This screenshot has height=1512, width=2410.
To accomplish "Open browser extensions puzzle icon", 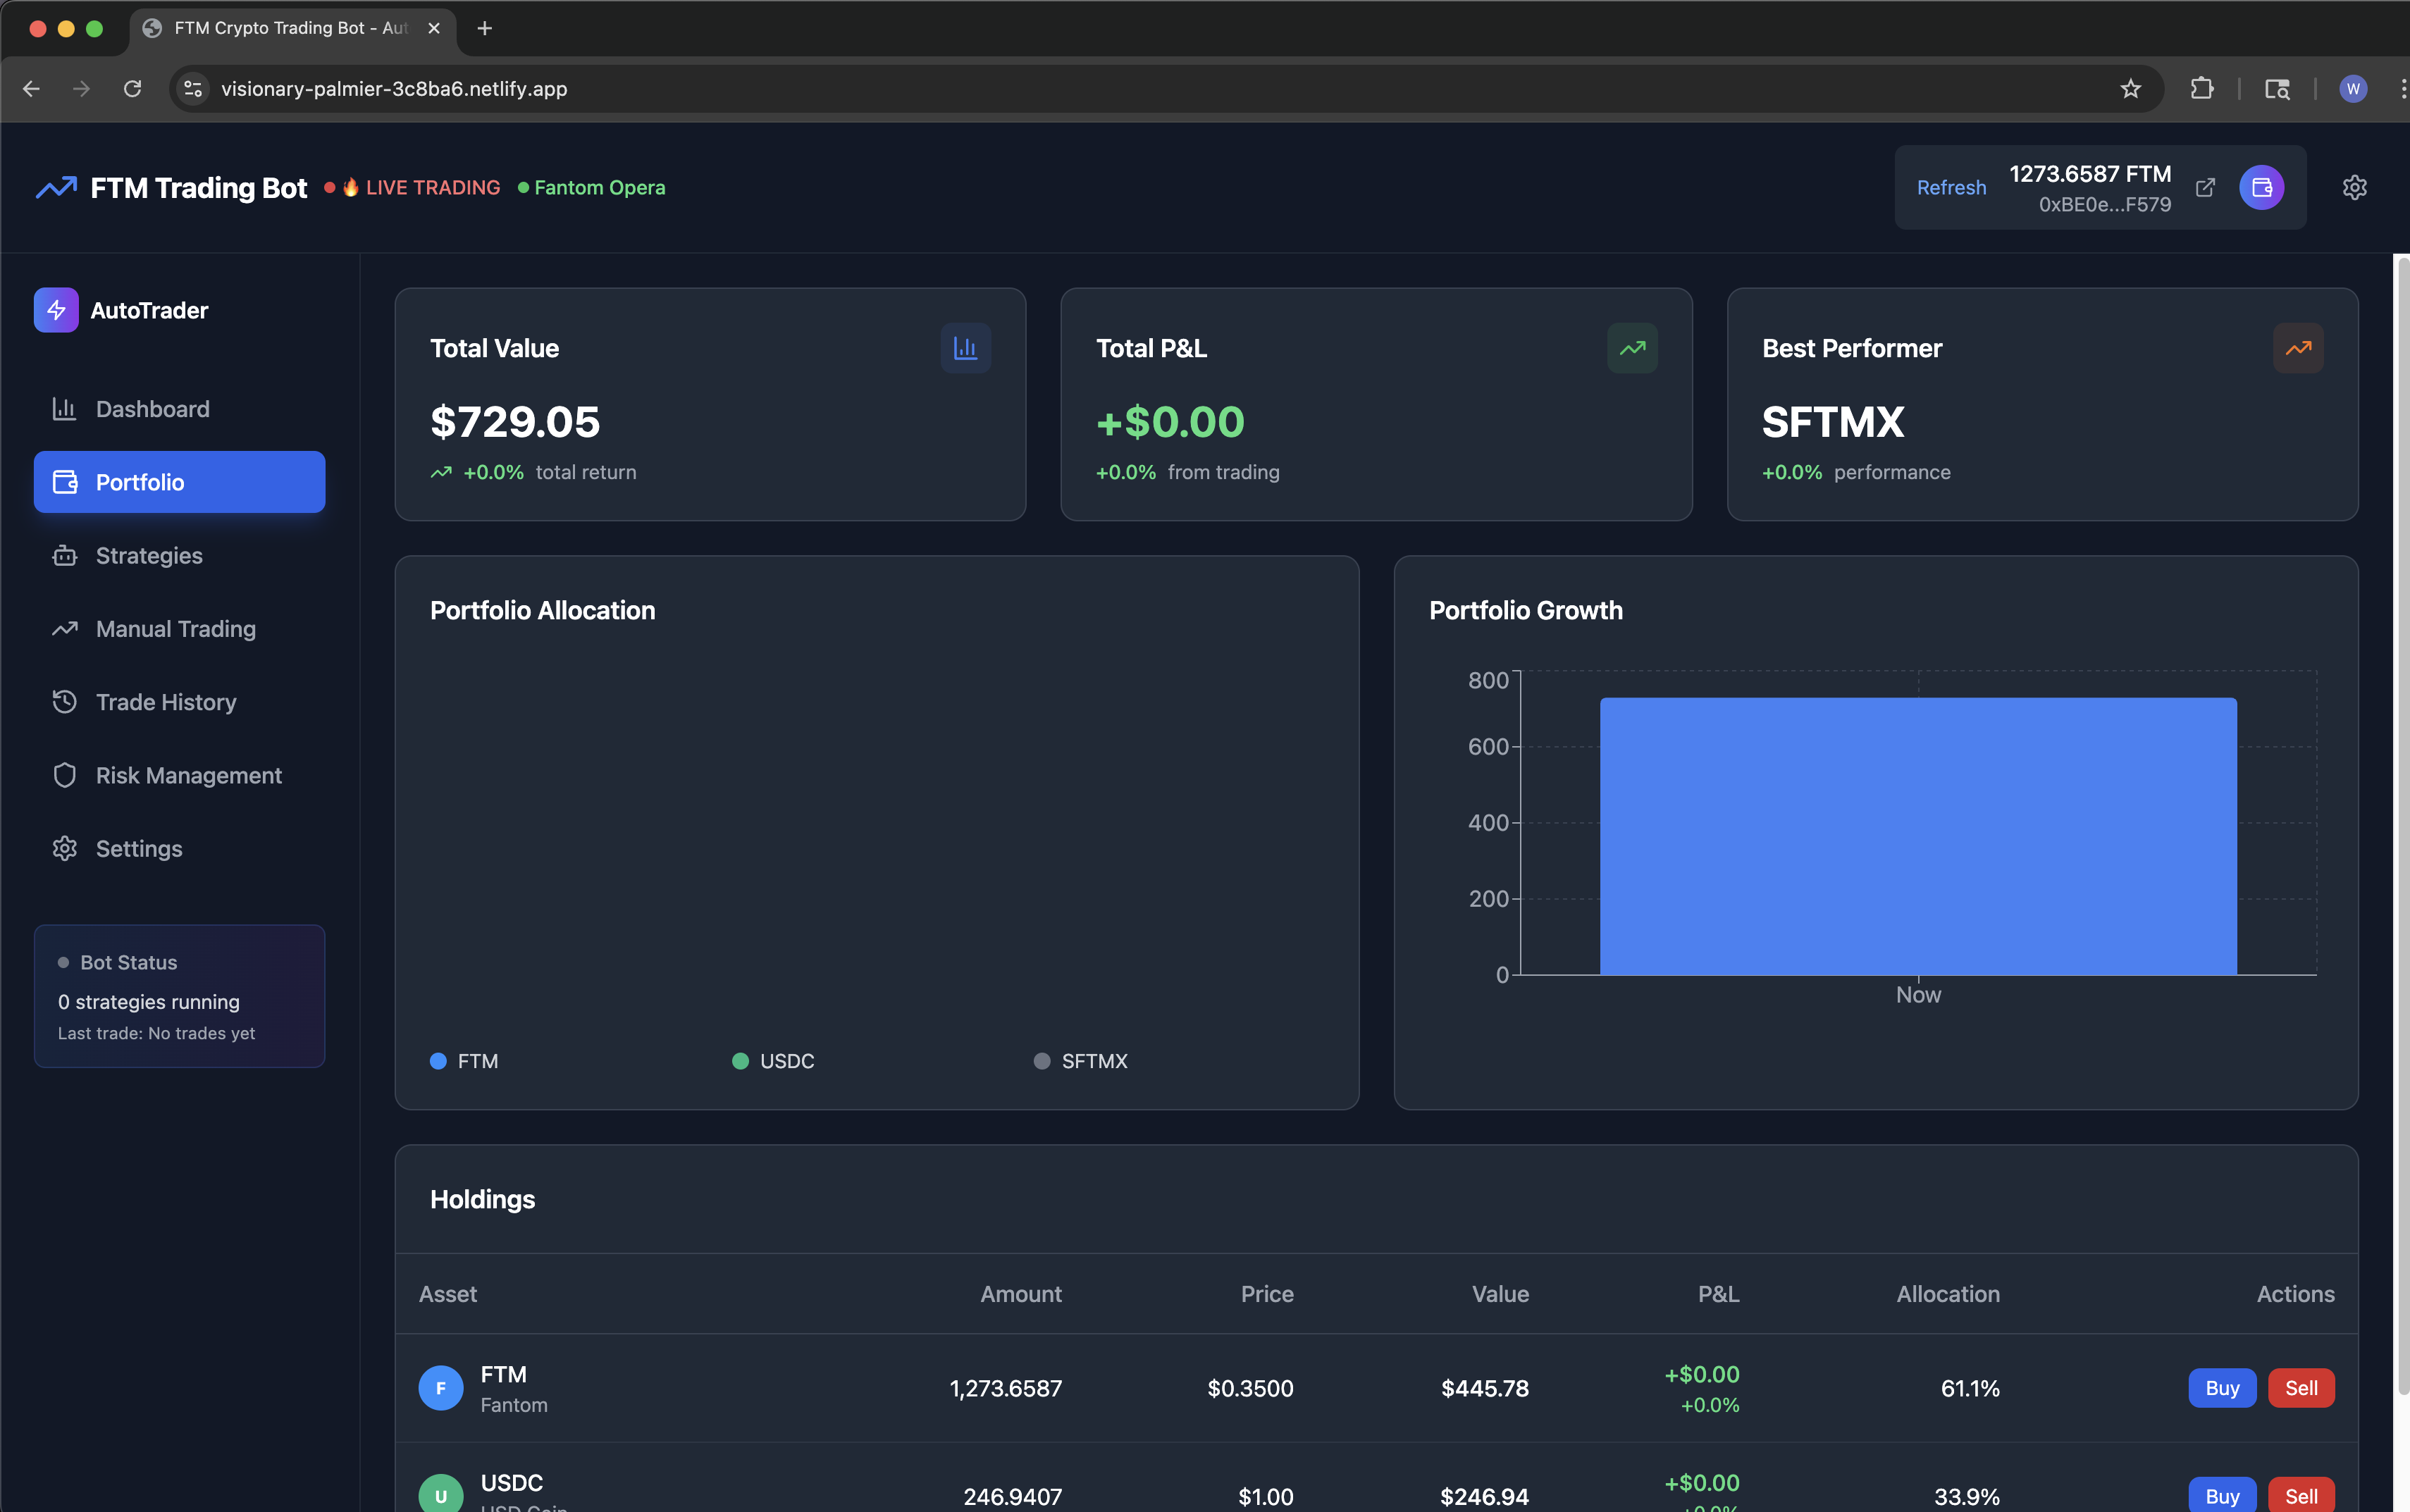I will 2201,89.
